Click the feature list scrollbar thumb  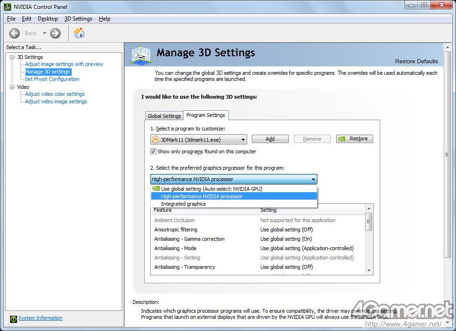(x=369, y=222)
